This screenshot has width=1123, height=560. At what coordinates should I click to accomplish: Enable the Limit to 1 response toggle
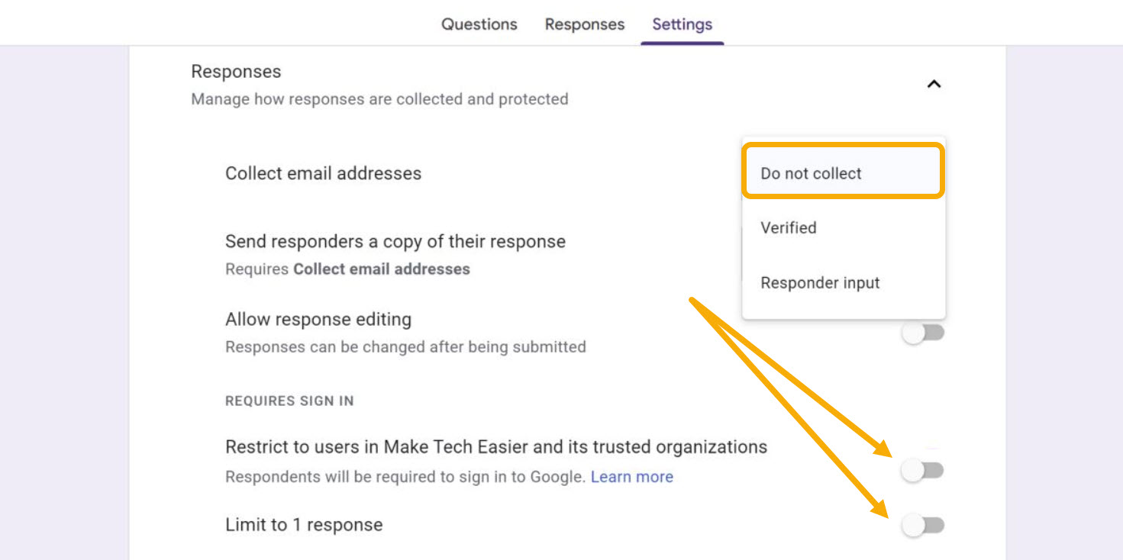[924, 525]
